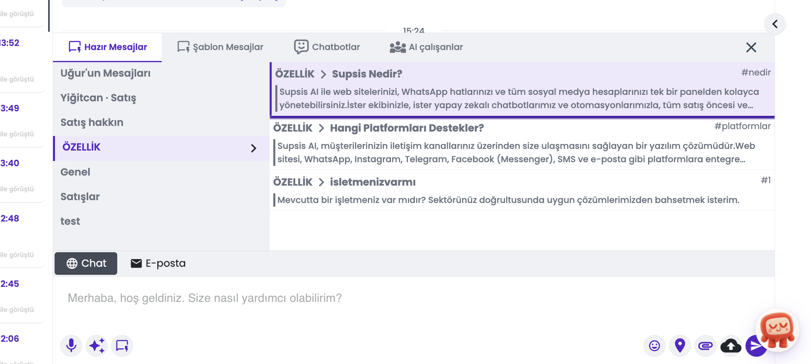The height and width of the screenshot is (364, 811).
Task: Open the Satışlar category
Action: coord(161,197)
